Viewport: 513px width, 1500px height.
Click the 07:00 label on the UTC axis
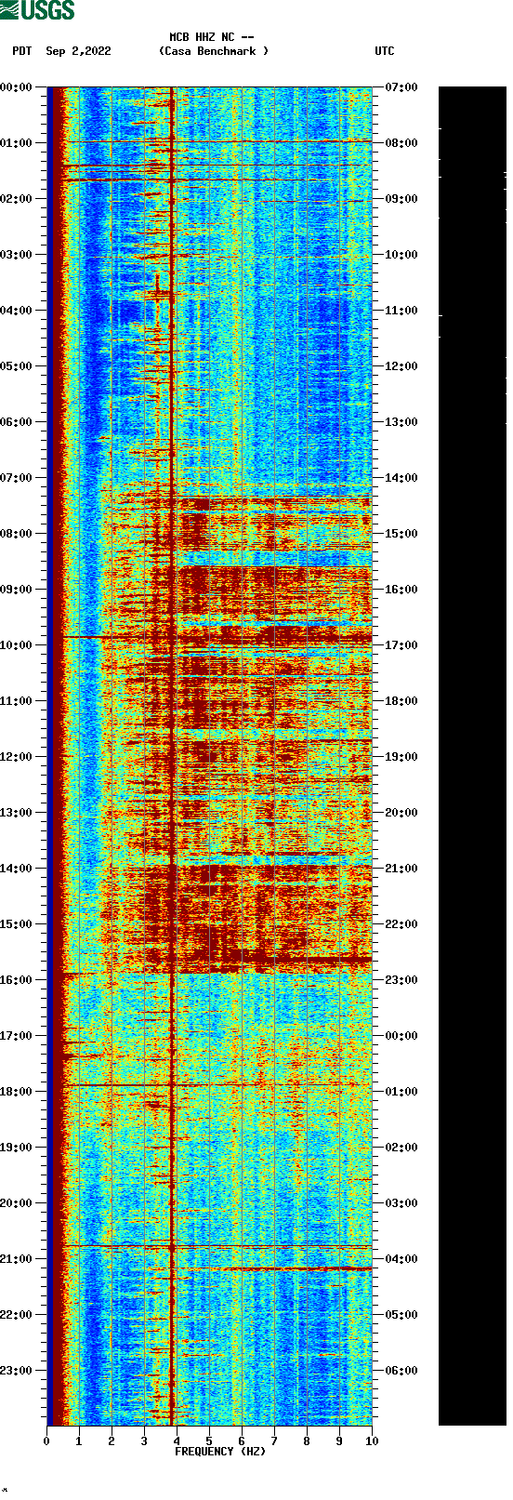tap(401, 87)
